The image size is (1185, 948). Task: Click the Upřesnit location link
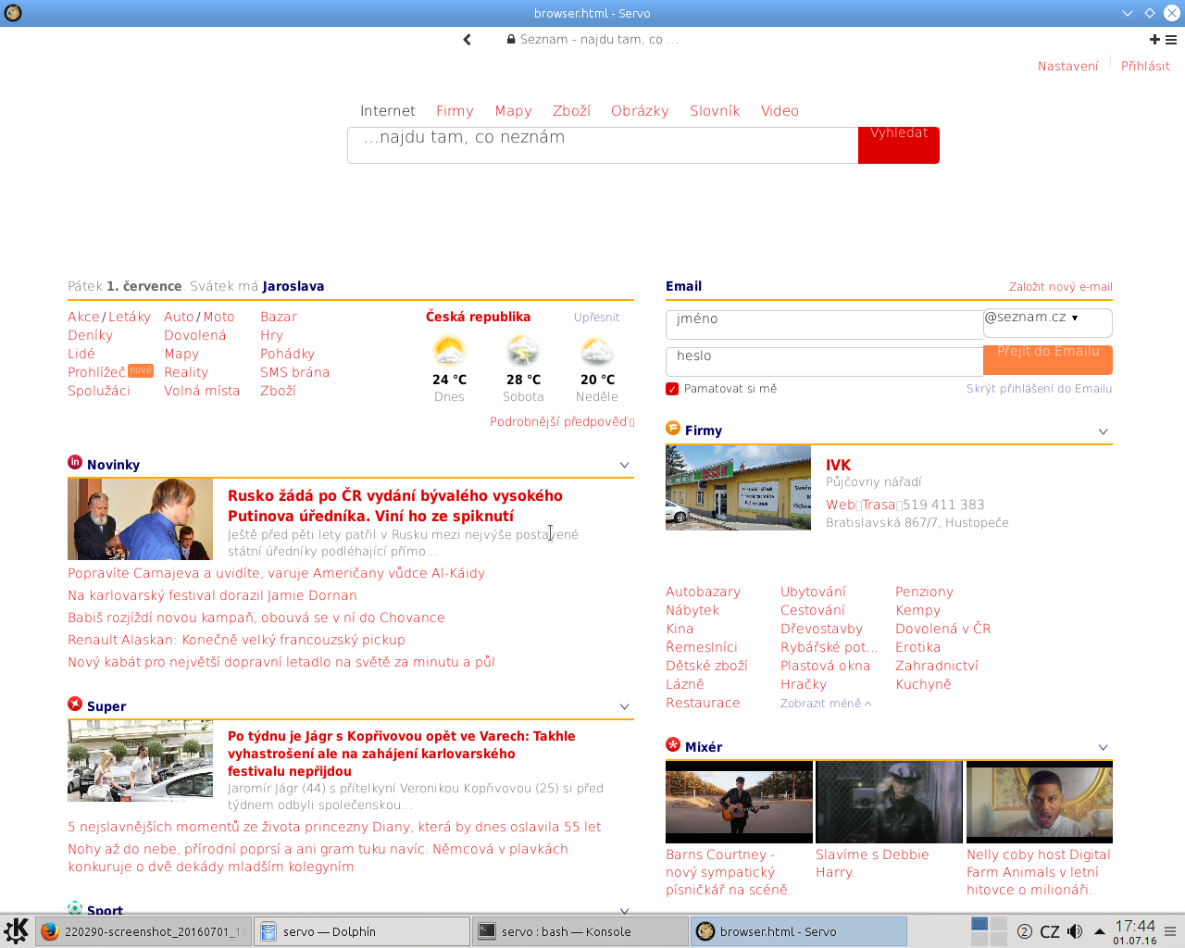point(596,318)
